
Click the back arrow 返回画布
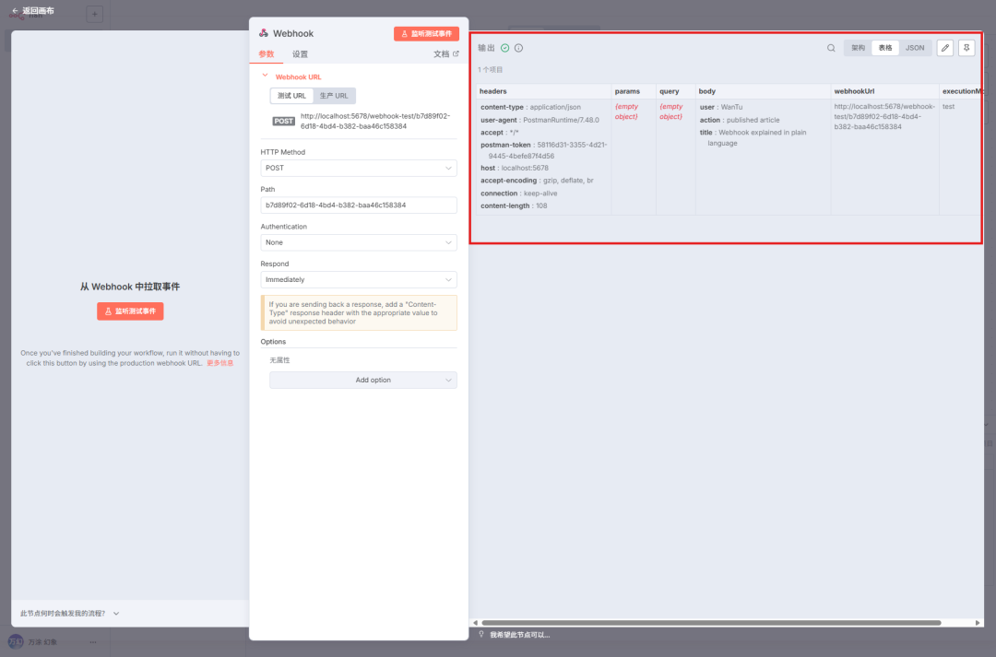coord(15,11)
